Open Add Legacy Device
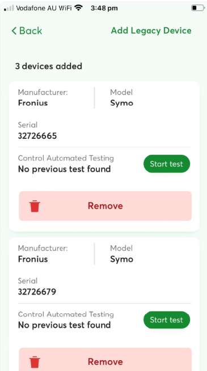This screenshot has width=207, height=371. (x=151, y=31)
